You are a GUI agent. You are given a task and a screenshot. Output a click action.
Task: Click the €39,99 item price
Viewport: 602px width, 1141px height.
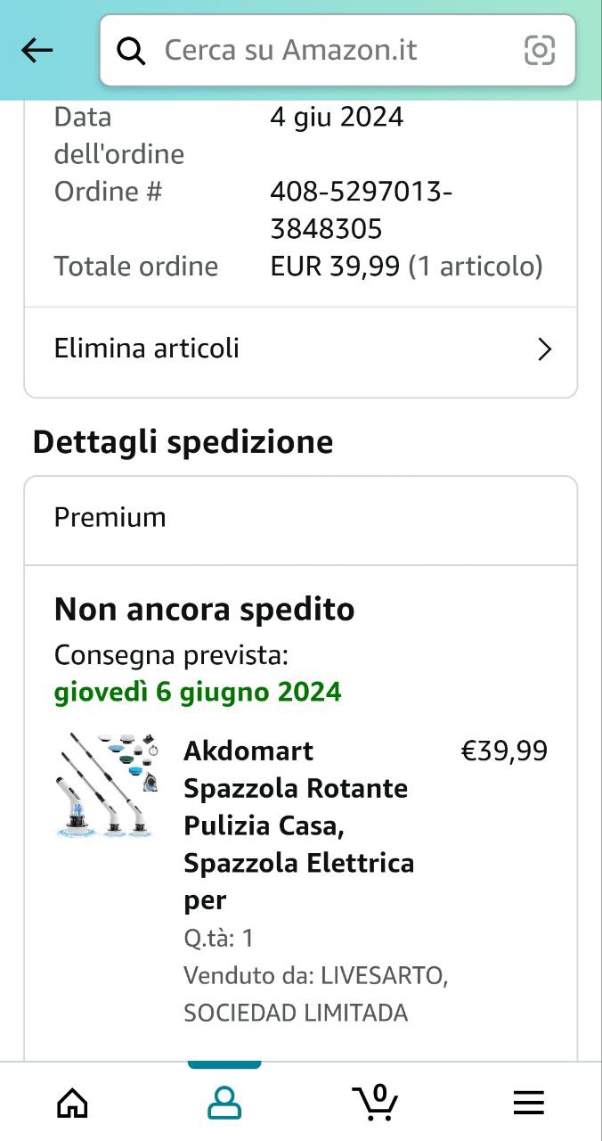click(x=503, y=751)
